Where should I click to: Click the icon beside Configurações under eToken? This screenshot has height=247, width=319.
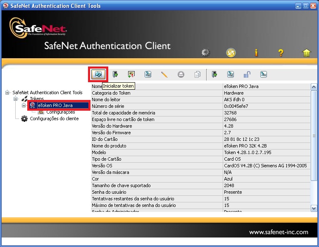41,112
